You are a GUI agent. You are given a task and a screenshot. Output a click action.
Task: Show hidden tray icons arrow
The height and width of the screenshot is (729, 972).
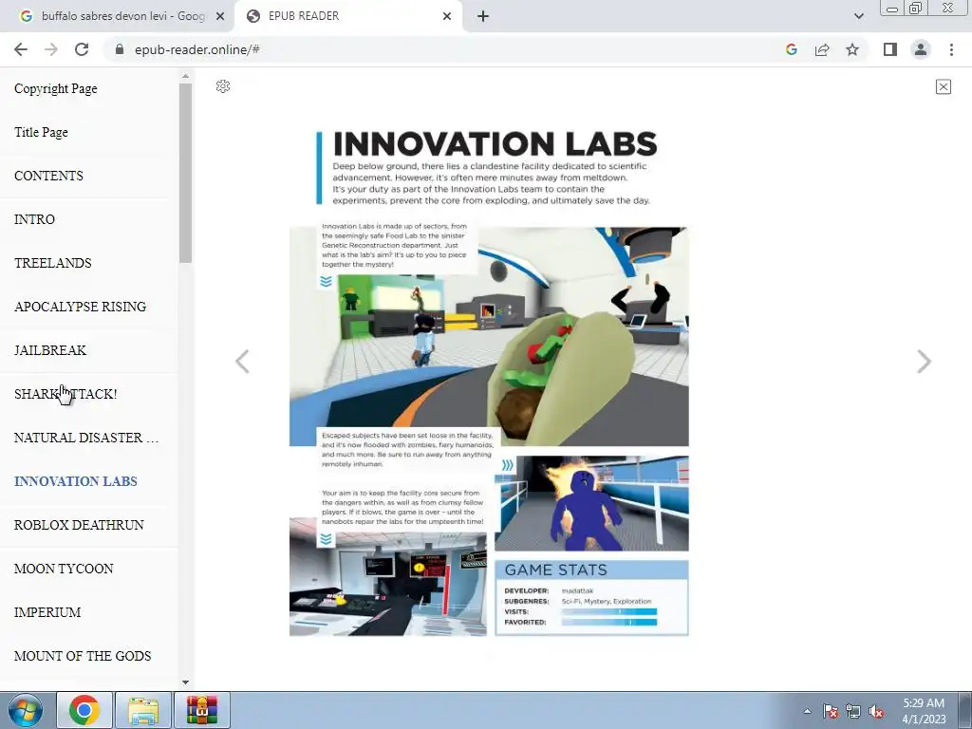[x=807, y=711]
